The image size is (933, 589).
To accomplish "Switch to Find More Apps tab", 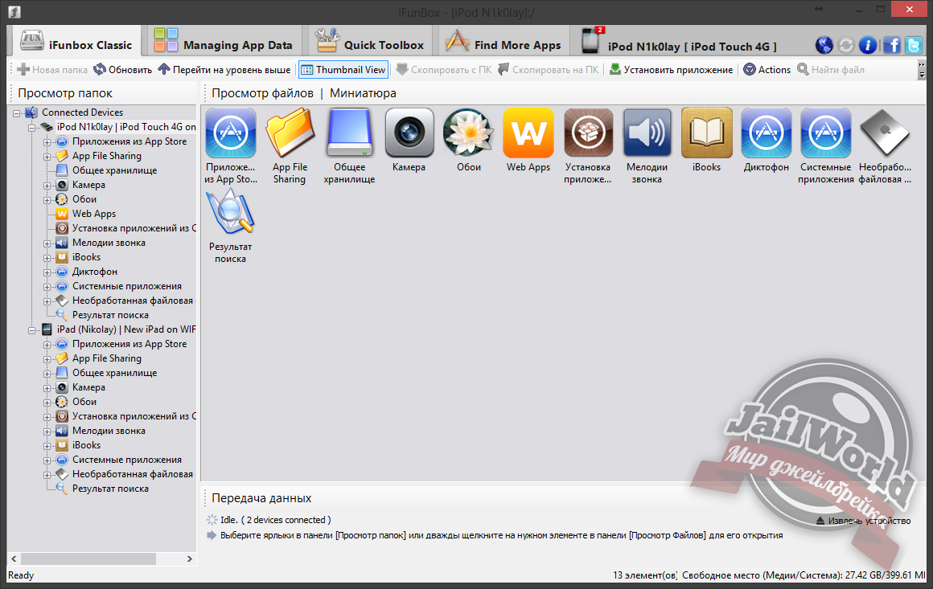I will (503, 43).
